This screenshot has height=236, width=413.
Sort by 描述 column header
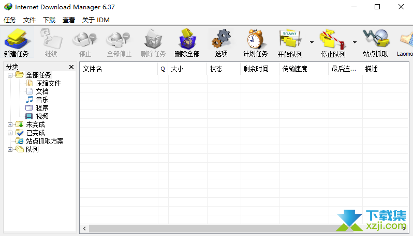386,69
